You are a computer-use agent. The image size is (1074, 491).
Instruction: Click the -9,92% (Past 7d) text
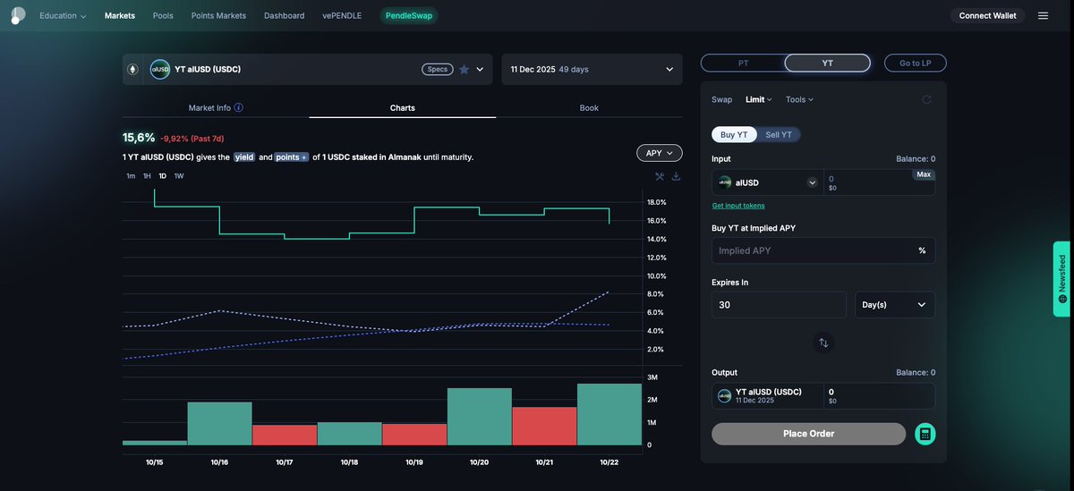pyautogui.click(x=192, y=139)
